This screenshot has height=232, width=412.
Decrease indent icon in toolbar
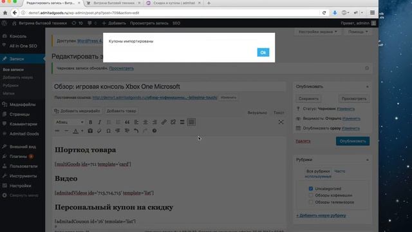117,131
